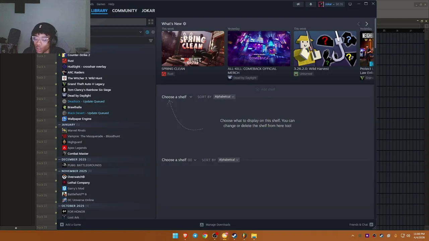Select Deadlock - Update Queued entry

point(86,101)
